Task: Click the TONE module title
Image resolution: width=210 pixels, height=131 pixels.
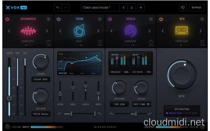Action: coord(79,19)
